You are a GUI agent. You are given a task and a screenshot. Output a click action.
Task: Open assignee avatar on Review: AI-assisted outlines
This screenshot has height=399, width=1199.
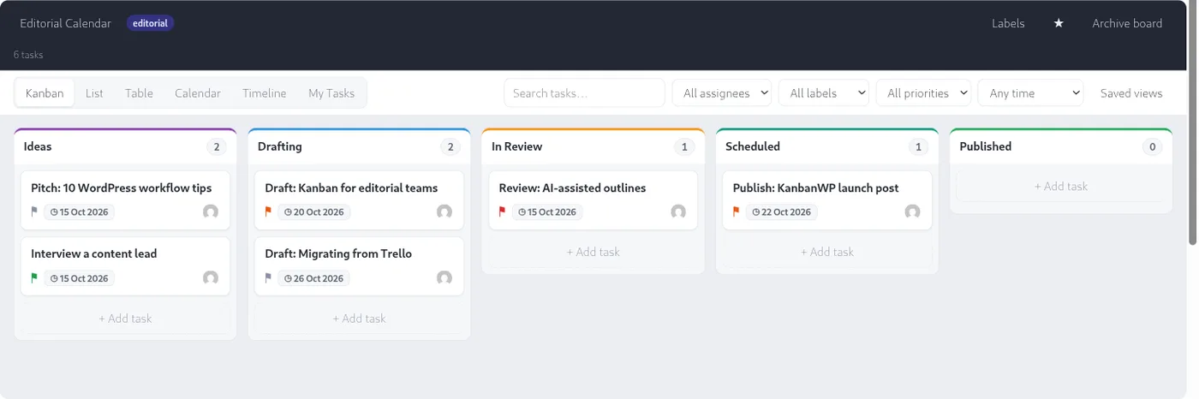coord(678,211)
